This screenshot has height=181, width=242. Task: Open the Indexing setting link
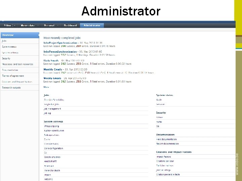[x=48, y=179]
